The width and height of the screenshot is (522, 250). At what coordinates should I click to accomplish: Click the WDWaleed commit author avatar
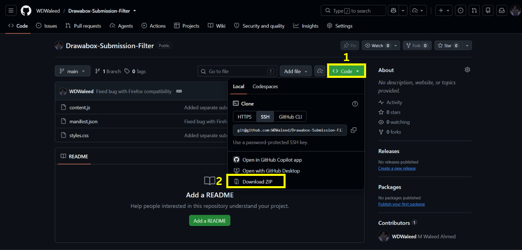(x=63, y=91)
